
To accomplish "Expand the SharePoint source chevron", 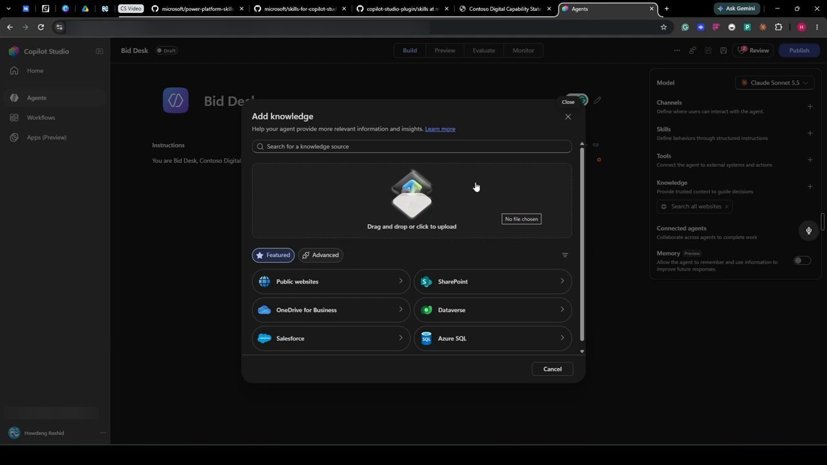I will (562, 282).
